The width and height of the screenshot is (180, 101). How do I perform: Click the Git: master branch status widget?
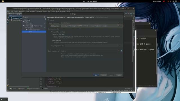pos(125,90)
